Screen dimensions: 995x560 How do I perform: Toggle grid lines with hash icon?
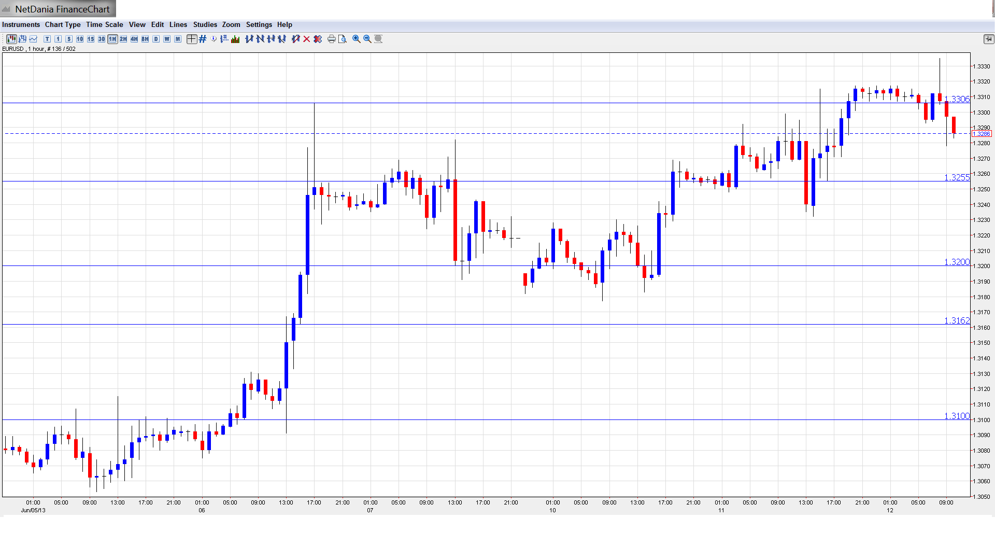pos(203,39)
